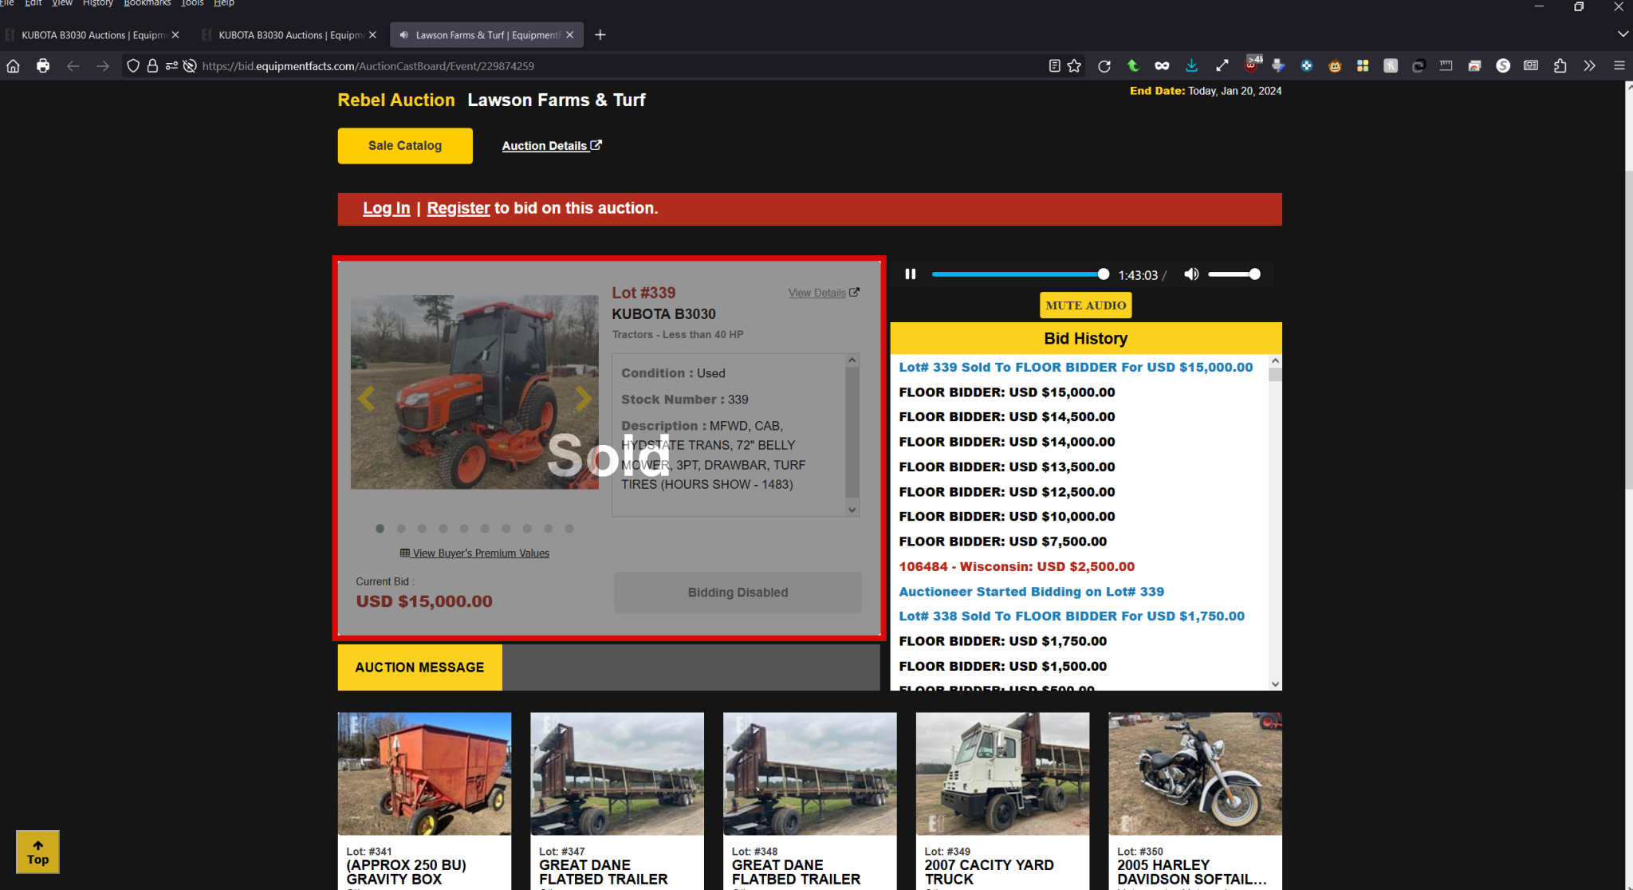Open the Extensions puzzle-piece icon

tap(1560, 66)
